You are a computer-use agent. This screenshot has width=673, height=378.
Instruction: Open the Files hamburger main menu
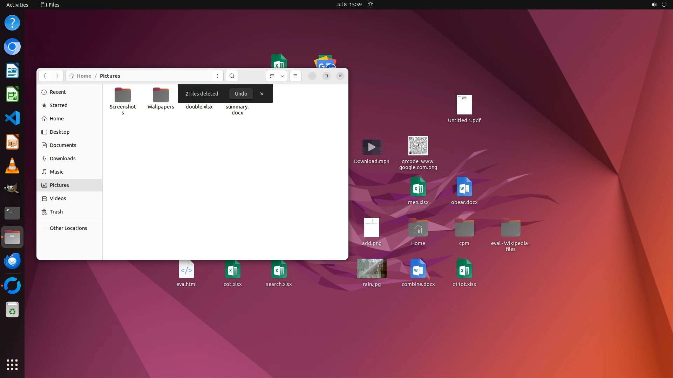[295, 76]
